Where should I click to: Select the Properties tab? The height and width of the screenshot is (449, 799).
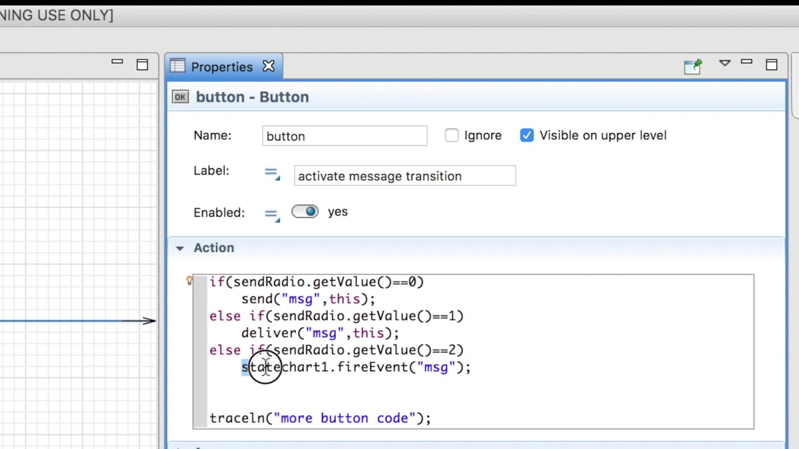pyautogui.click(x=222, y=67)
